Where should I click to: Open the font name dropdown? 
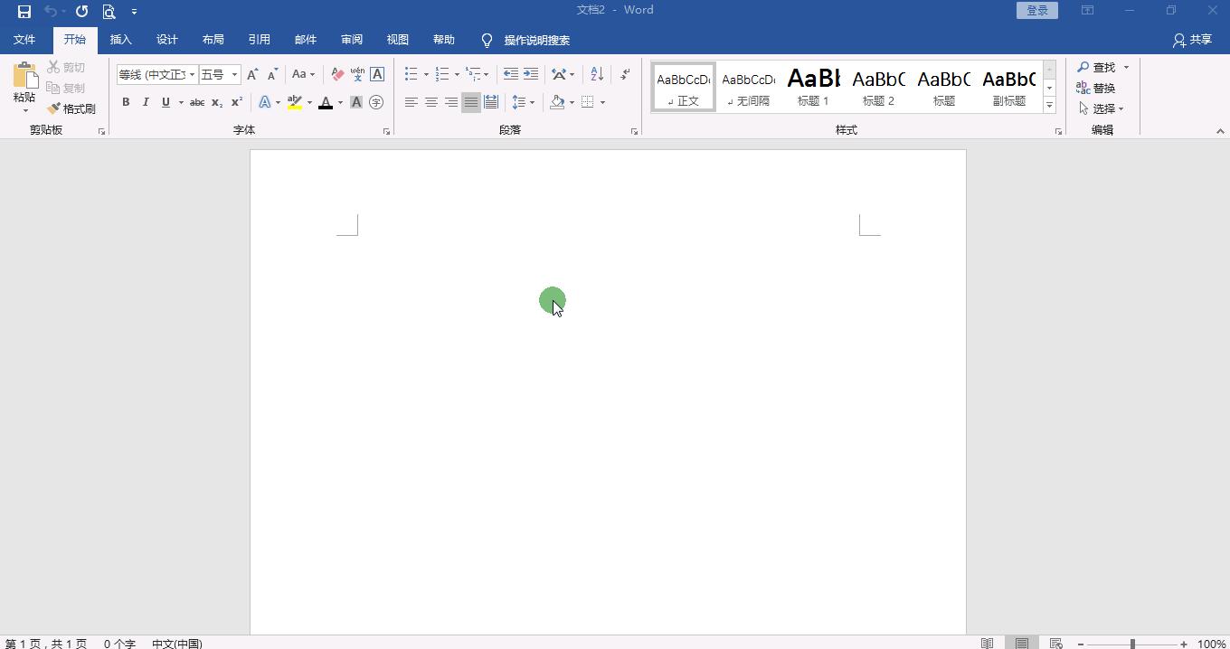(192, 74)
